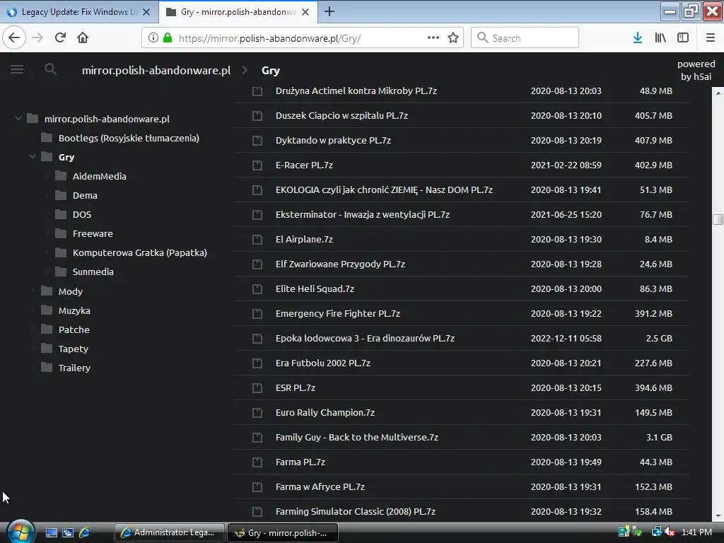Open h5ai search magnifier
724x543 pixels.
coord(50,69)
